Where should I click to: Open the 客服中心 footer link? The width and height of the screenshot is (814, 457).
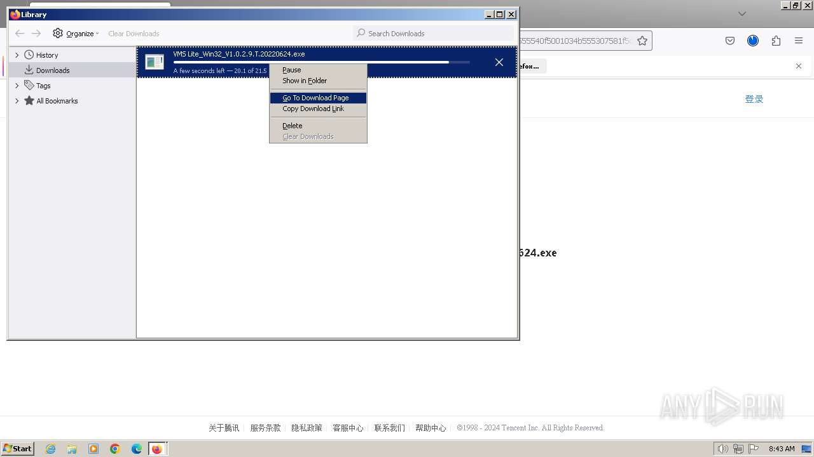[348, 428]
